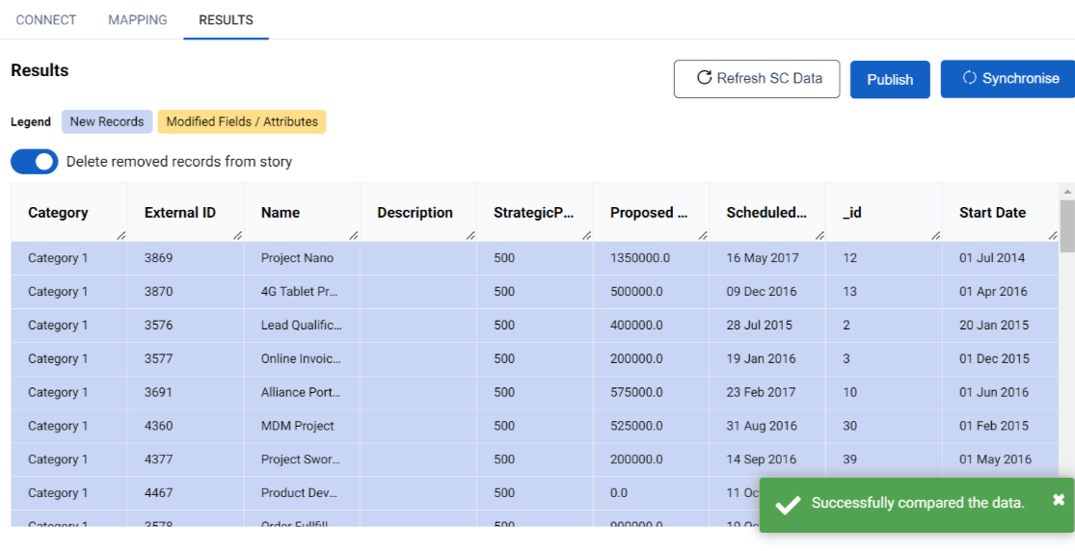This screenshot has height=551, width=1075.
Task: Click the Synchronise button
Action: (x=1008, y=79)
